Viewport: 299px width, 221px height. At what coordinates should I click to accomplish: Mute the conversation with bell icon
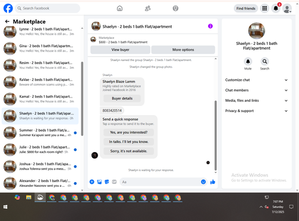[x=248, y=62]
